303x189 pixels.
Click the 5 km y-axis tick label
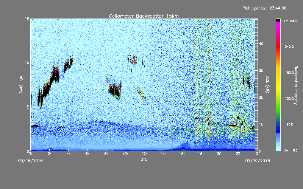[28, 107]
